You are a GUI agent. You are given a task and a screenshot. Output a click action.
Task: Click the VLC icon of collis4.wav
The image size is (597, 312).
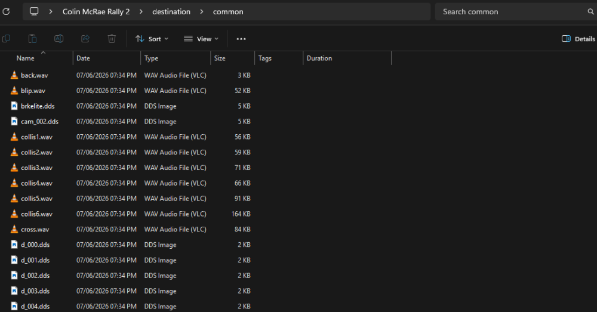coord(14,183)
